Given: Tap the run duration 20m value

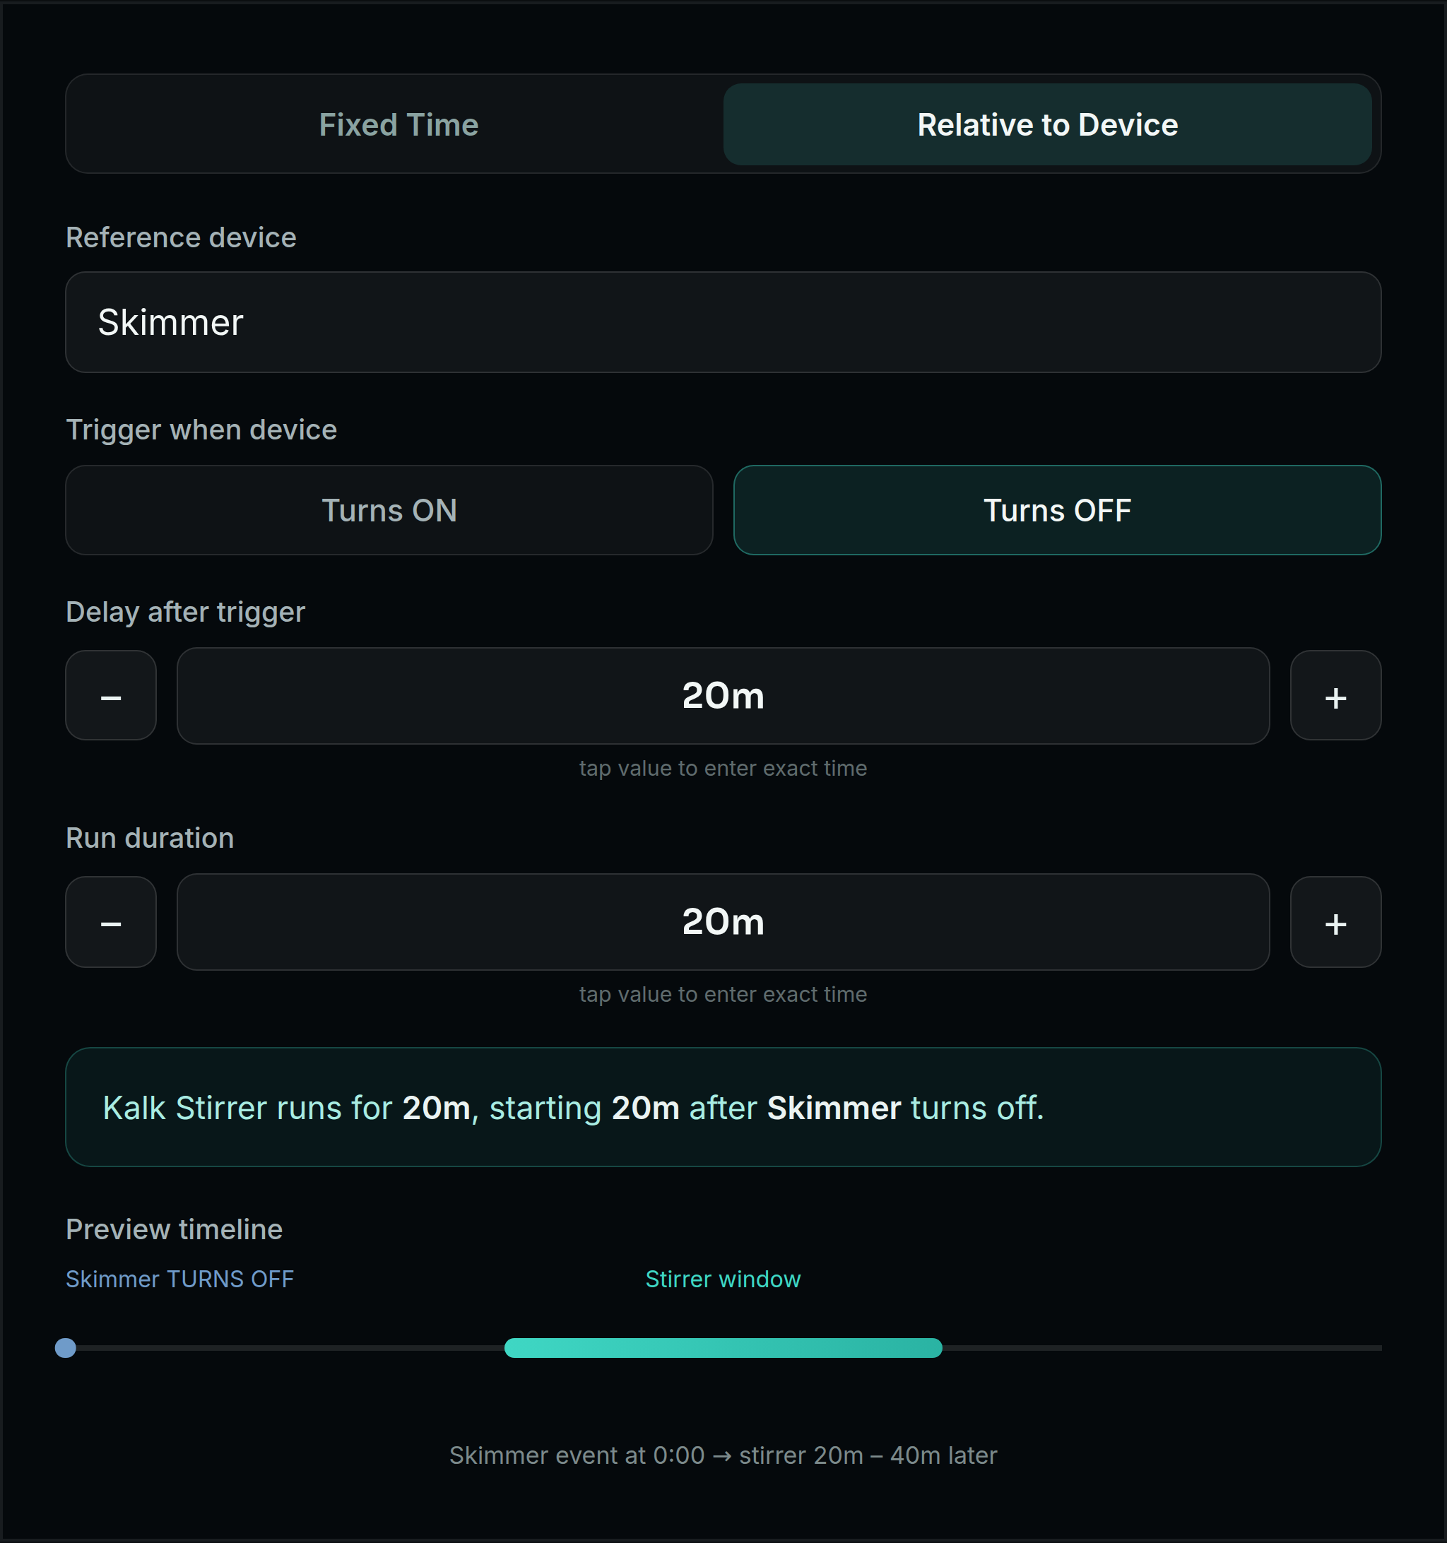Looking at the screenshot, I should click(x=723, y=922).
